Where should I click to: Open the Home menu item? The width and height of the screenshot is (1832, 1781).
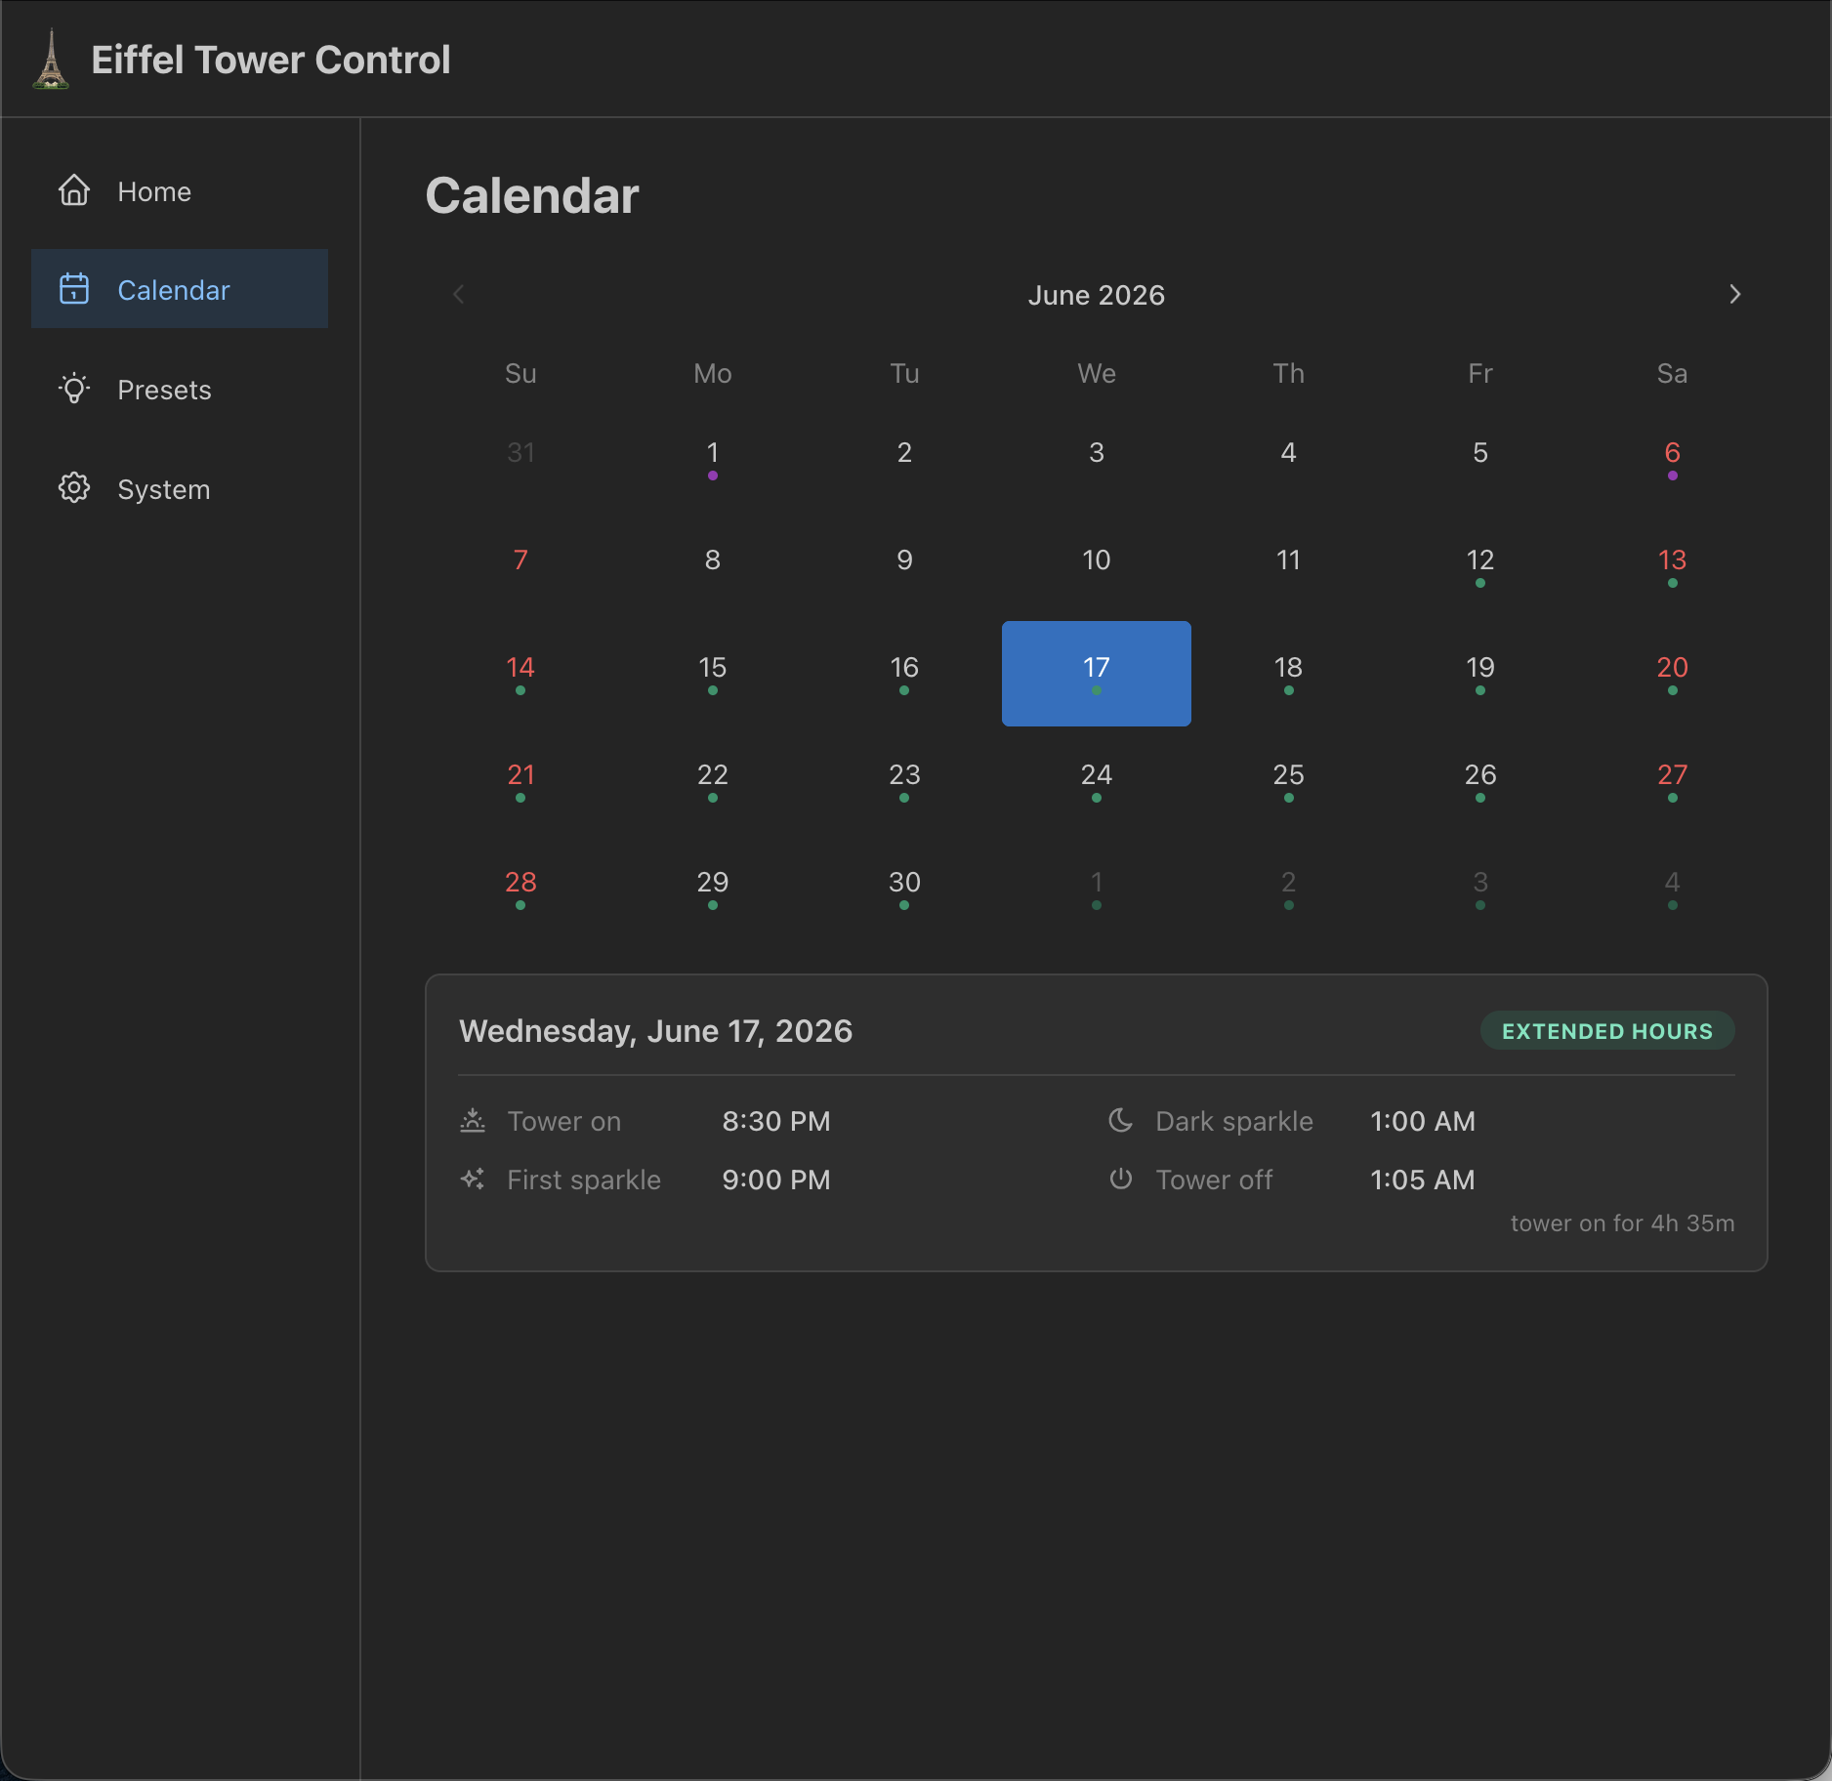pos(180,190)
